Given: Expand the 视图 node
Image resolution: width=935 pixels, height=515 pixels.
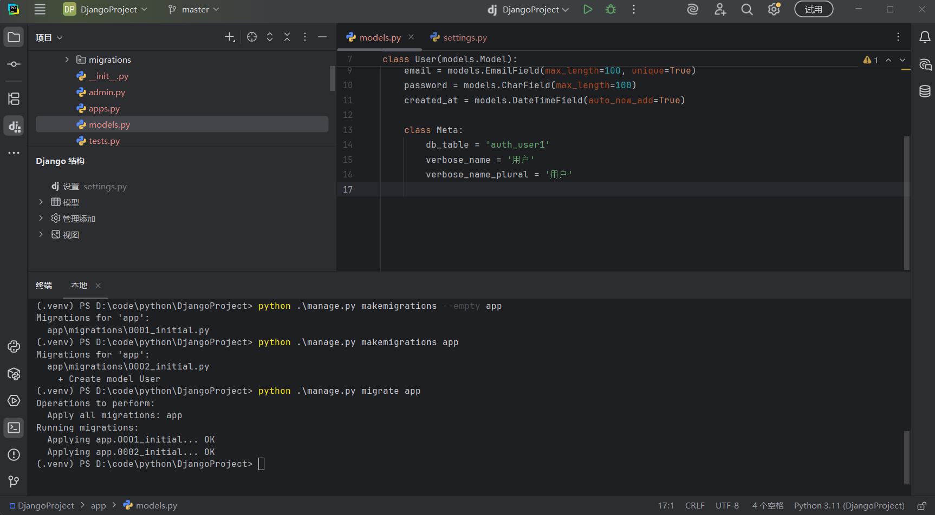Looking at the screenshot, I should (41, 234).
